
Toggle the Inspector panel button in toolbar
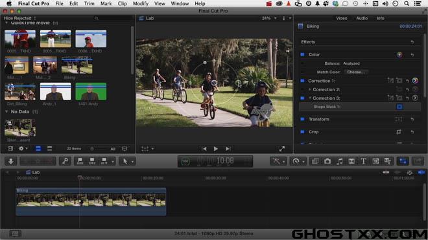point(403,161)
